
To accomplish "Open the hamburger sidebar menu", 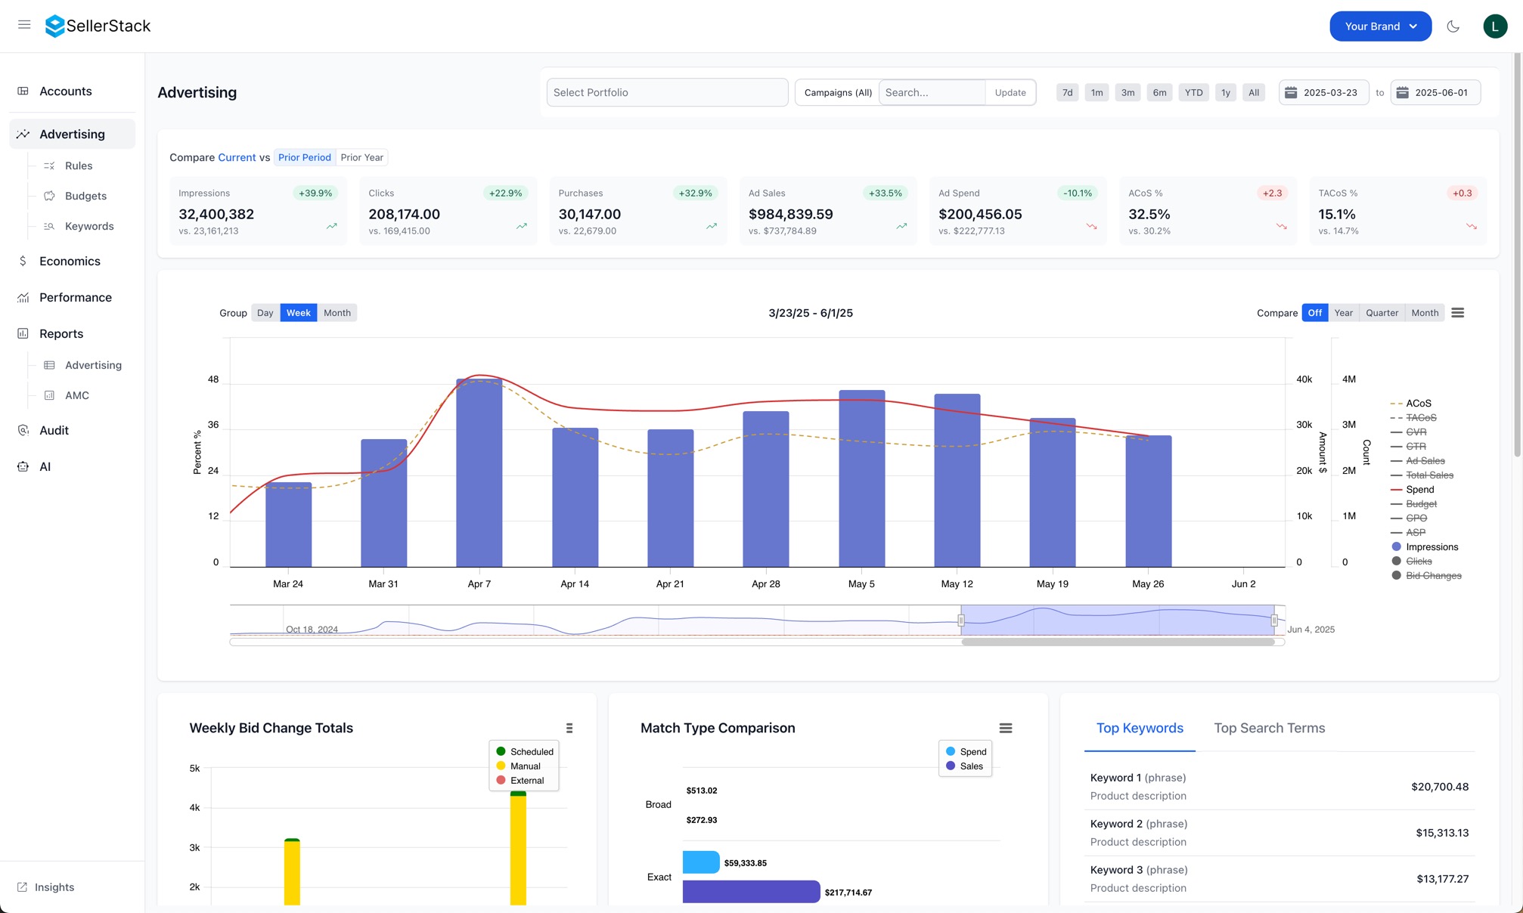I will pos(24,25).
